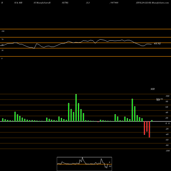Click the RSI axis label 30
The width and height of the screenshot is (171, 171).
coord(2,50)
